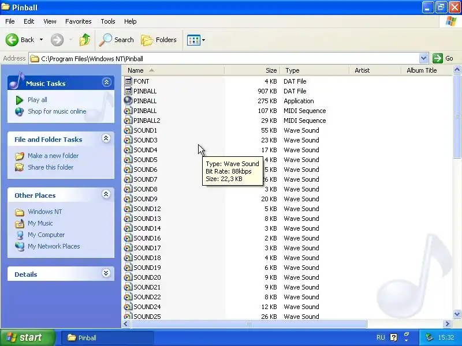Open the File menu
462x346 pixels.
10,21
